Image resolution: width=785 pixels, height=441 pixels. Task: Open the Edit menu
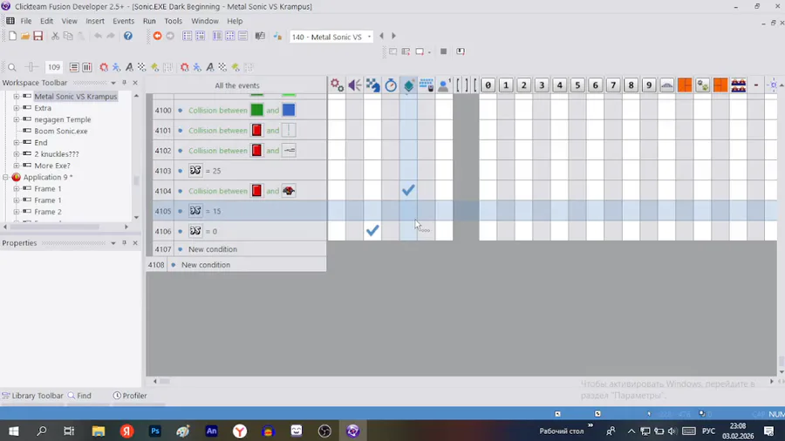click(x=46, y=21)
